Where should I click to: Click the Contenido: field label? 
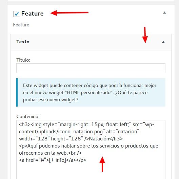[x=28, y=116]
